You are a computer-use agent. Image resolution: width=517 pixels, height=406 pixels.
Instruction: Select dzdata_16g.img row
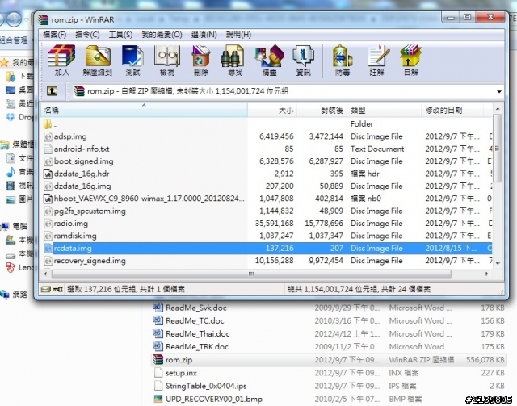267,186
